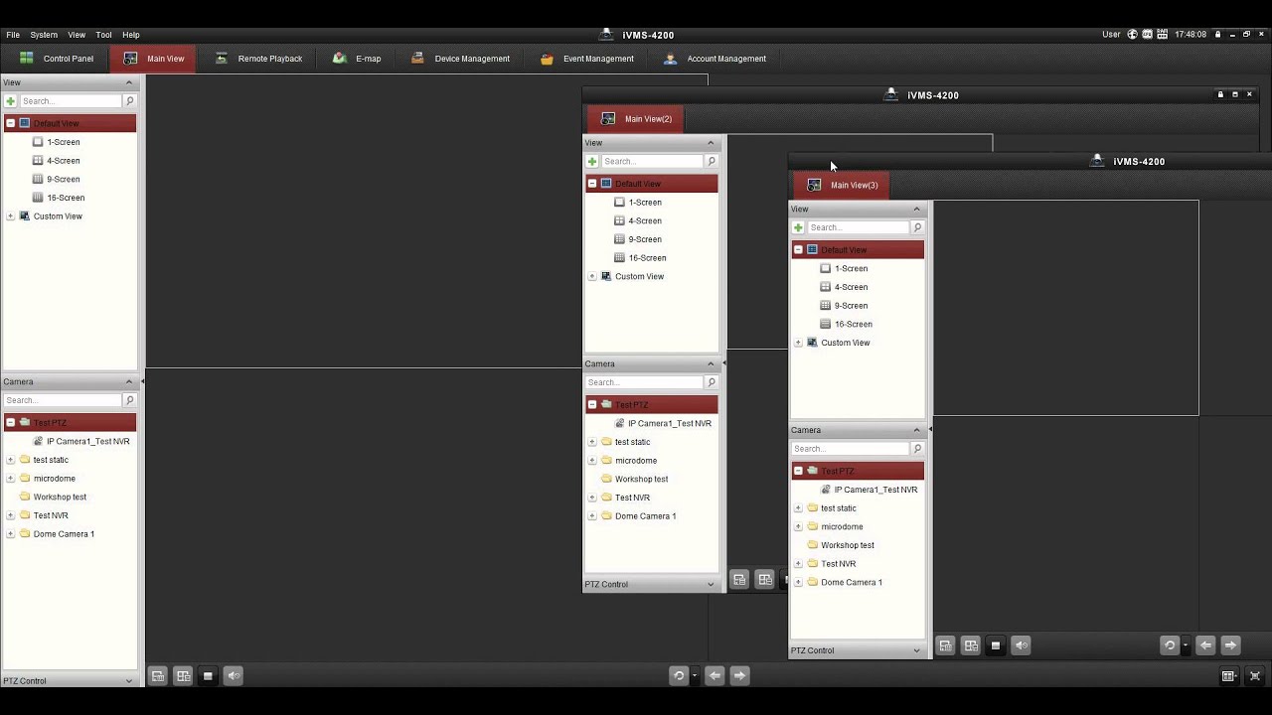This screenshot has width=1272, height=715.
Task: Toggle audio mute in Main View(3) toolbar
Action: pos(1022,645)
